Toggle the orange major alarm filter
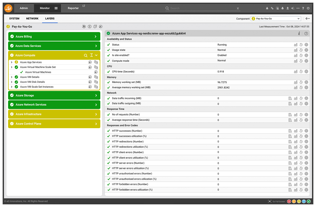The image size is (316, 207). point(294,201)
